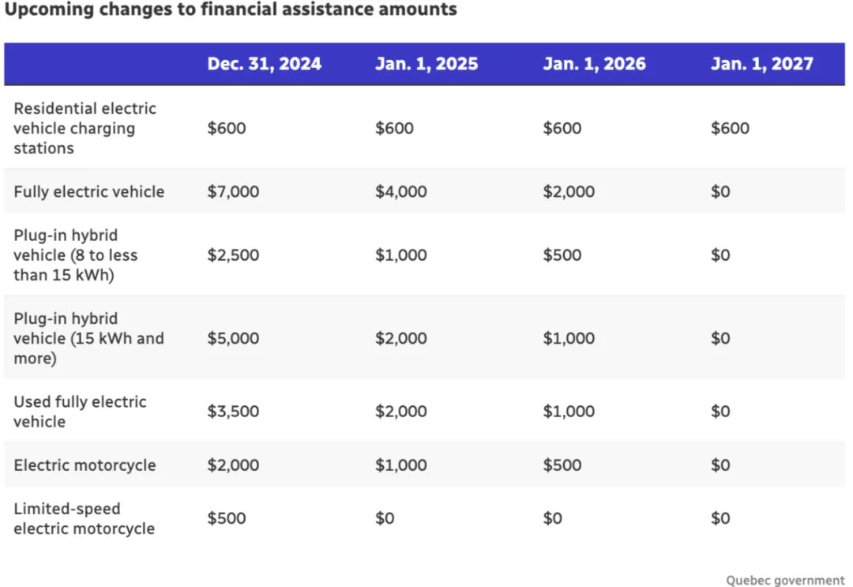Click the $500 limited-speed electric motorcycle amount
This screenshot has width=853, height=587.
pos(227,518)
